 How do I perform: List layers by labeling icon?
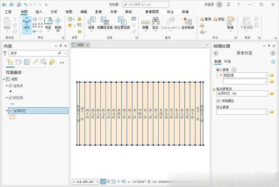pyautogui.click(x=52, y=62)
